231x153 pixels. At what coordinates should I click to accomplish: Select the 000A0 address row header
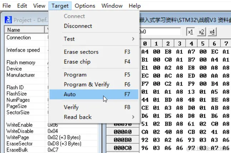click(x=122, y=132)
